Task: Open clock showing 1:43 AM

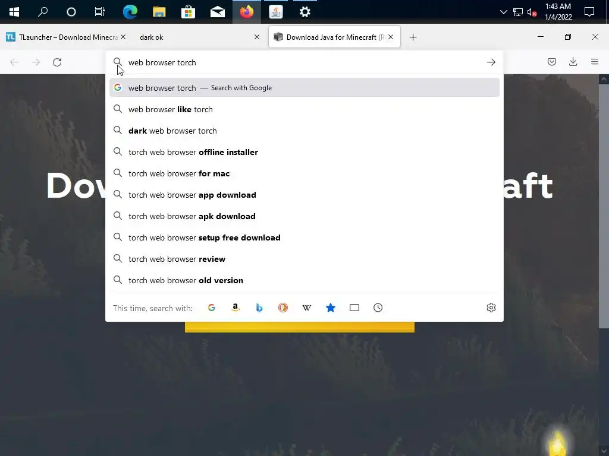Action: pyautogui.click(x=558, y=12)
